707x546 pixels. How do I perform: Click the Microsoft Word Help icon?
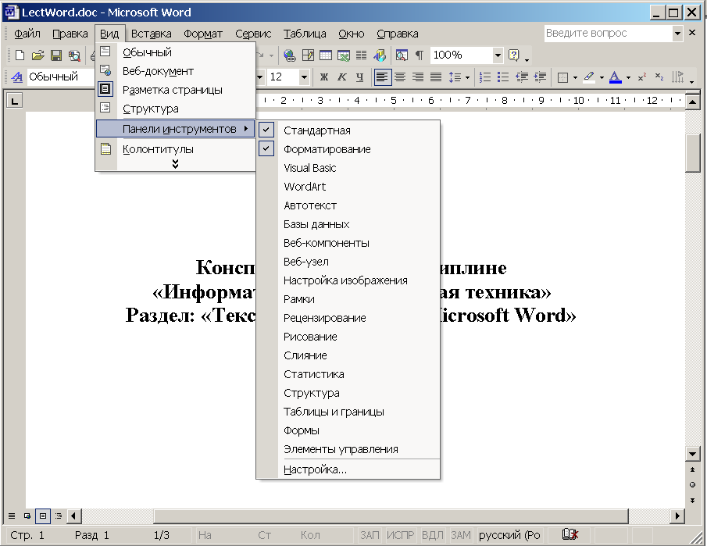click(x=513, y=55)
